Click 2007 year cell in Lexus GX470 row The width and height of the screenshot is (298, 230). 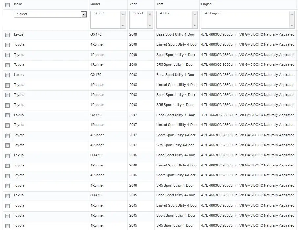133,115
